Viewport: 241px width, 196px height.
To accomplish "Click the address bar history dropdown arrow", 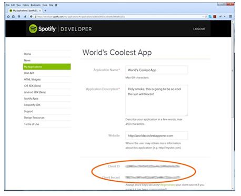I will point(203,17).
